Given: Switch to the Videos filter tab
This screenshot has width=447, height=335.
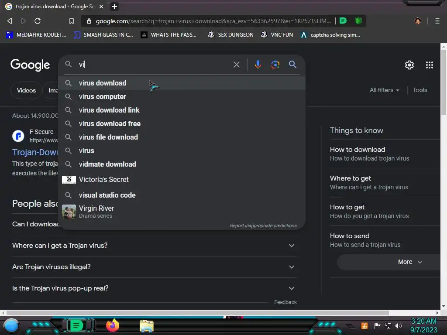Looking at the screenshot, I should click(26, 90).
